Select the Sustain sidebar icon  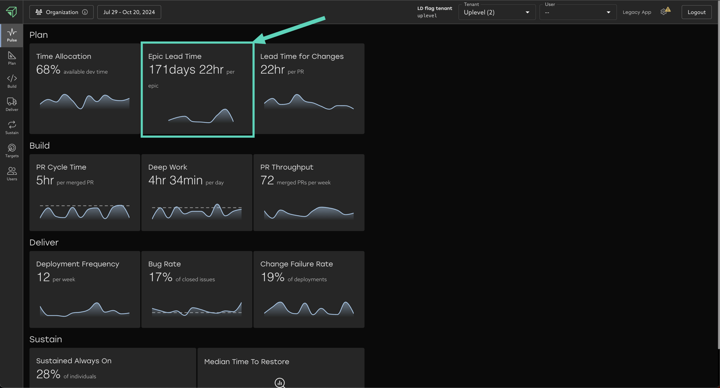point(12,128)
